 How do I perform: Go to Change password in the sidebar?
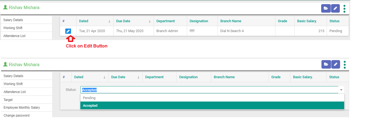coord(16,115)
